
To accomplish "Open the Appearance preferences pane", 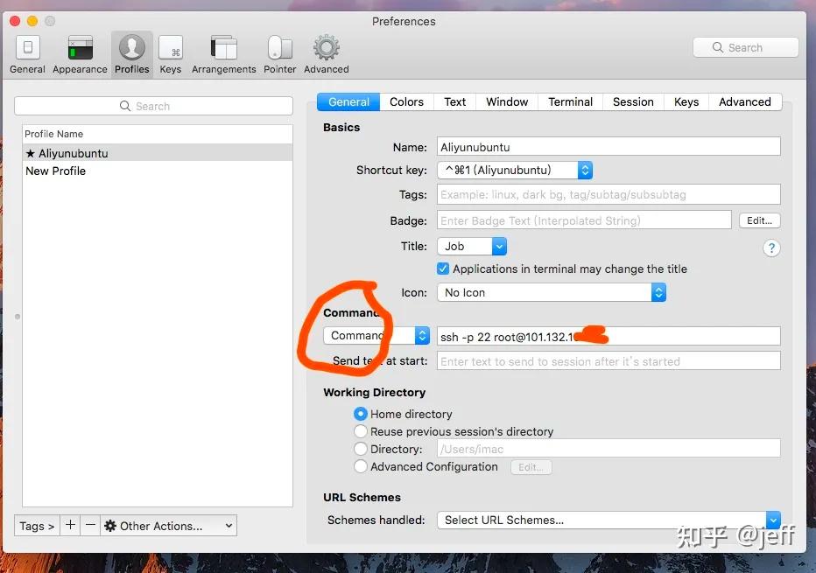I will click(x=80, y=48).
